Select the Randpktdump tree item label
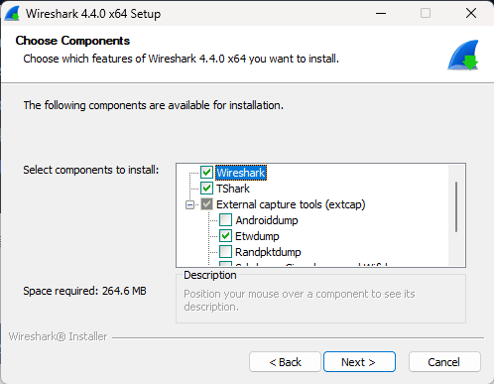Image resolution: width=494 pixels, height=384 pixels. click(268, 252)
